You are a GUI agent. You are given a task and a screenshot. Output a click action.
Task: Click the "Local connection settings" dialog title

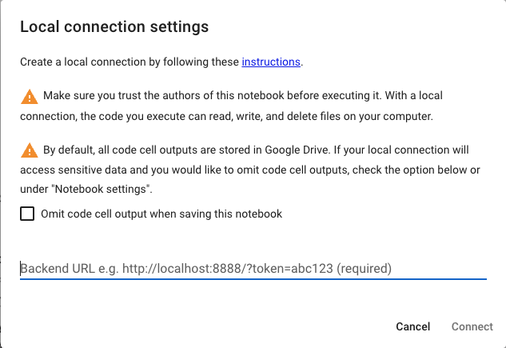[x=114, y=27]
